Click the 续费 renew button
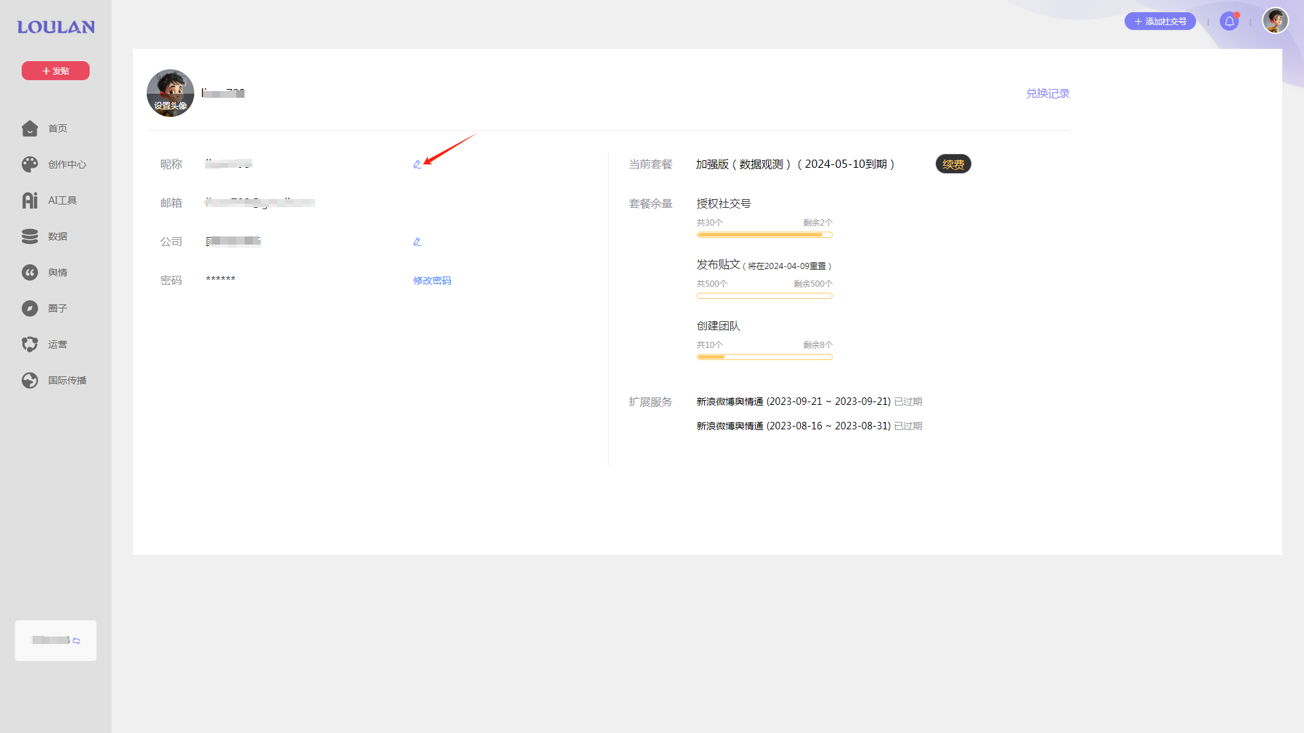 click(x=953, y=164)
